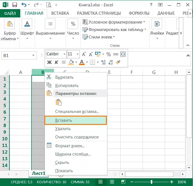Click the Increase Font Size icon in mini toolbar

click(x=84, y=54)
